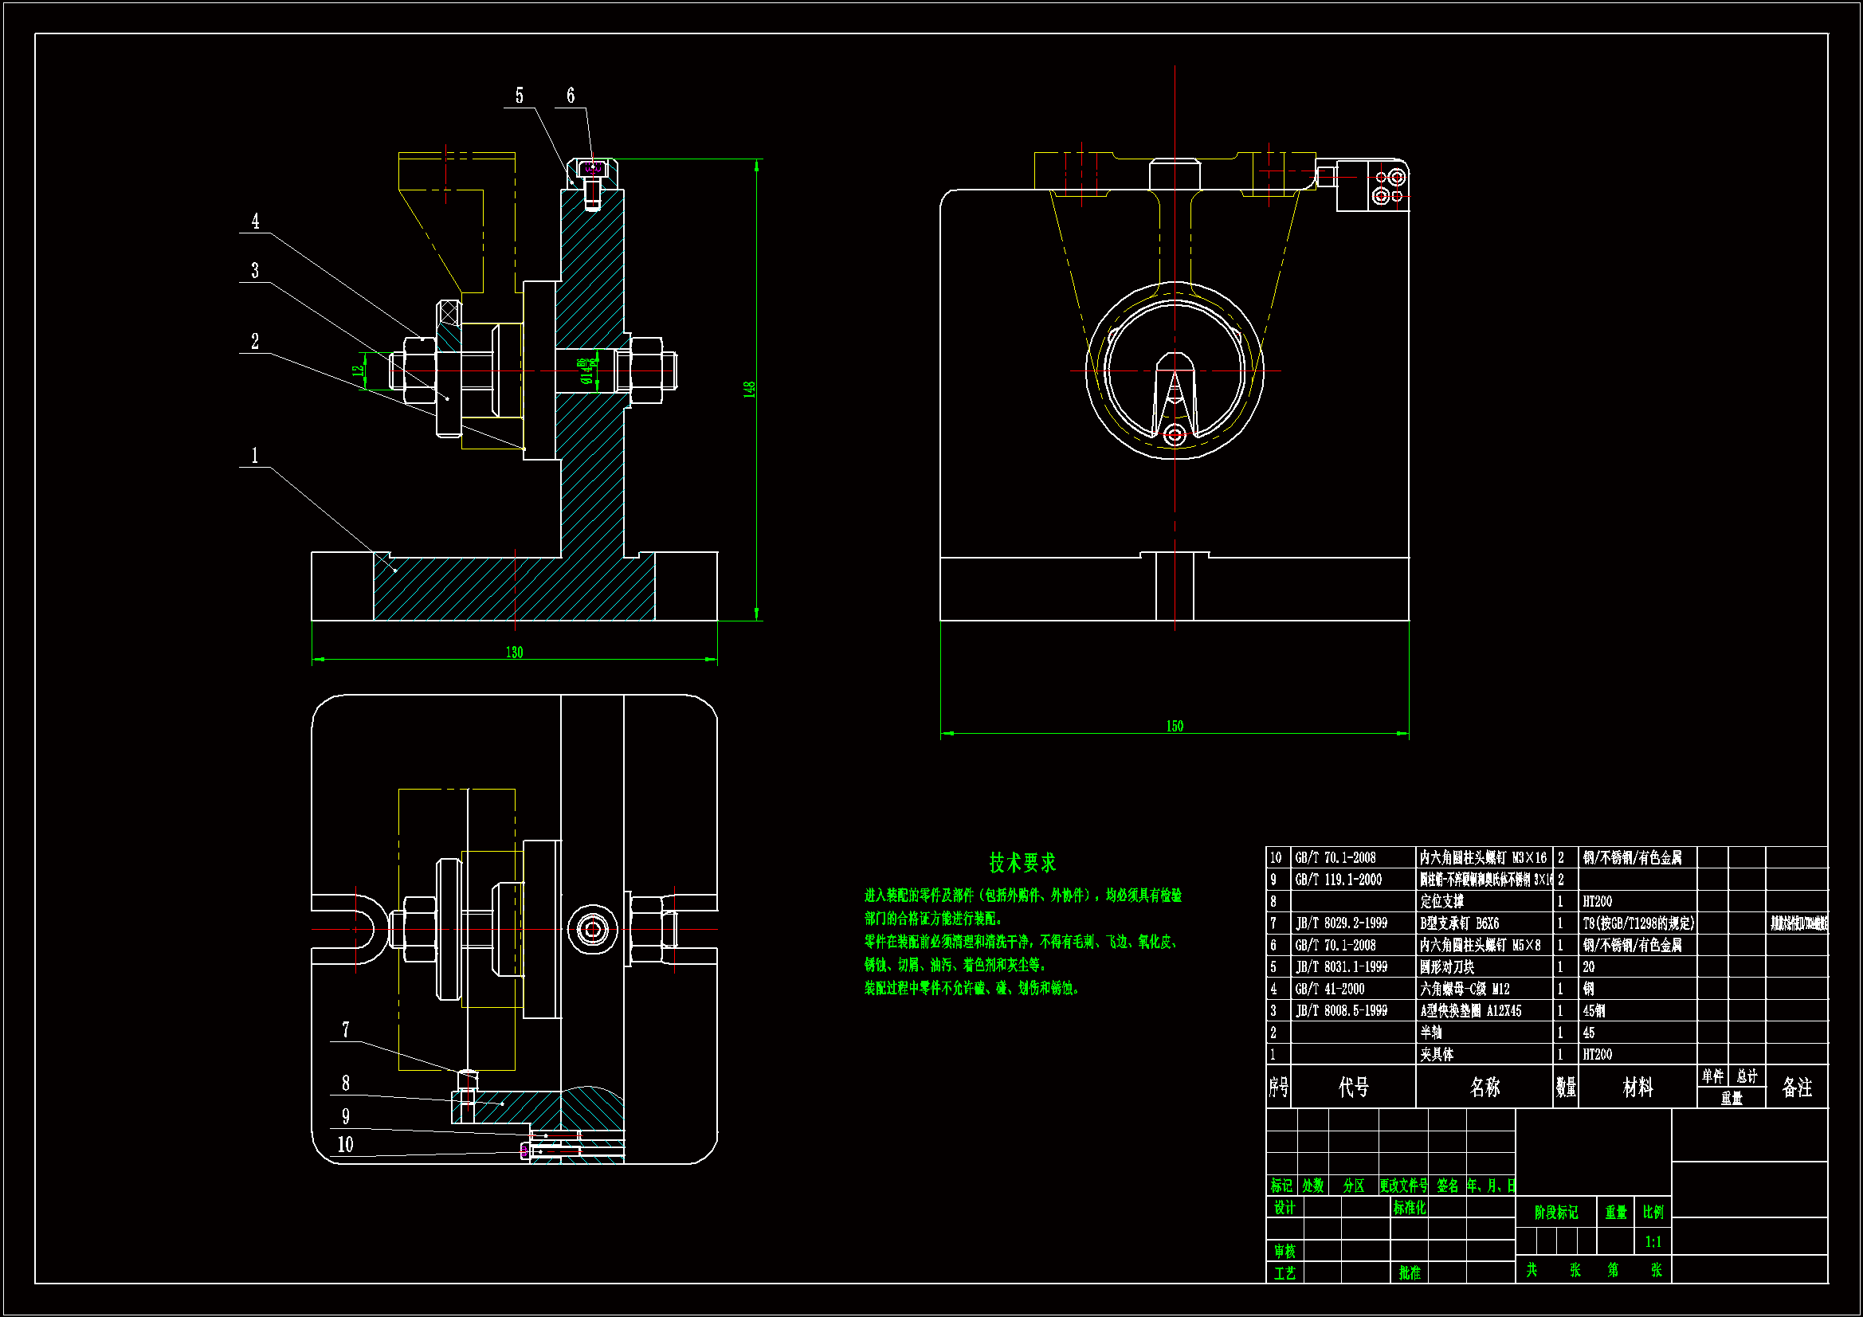1863x1317 pixels.
Task: Click part balloon number 5 label
Action: click(520, 96)
